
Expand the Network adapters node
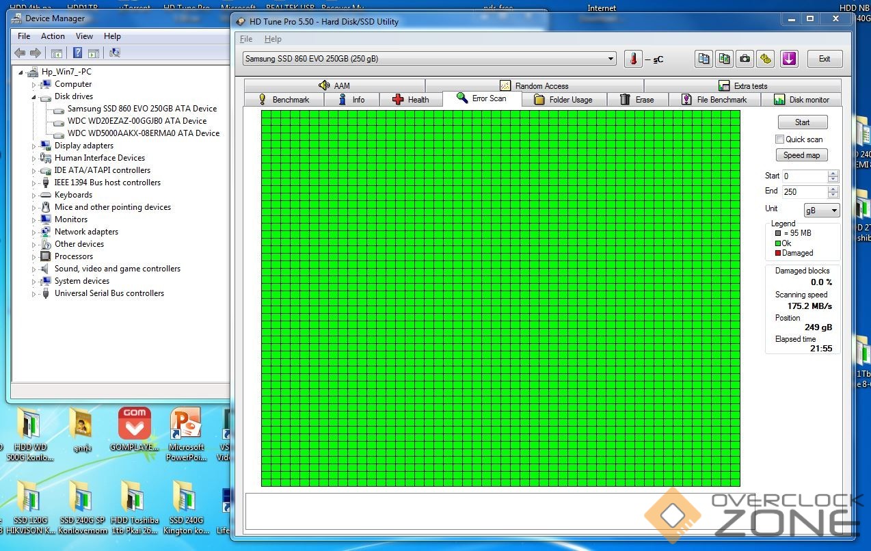pyautogui.click(x=33, y=232)
